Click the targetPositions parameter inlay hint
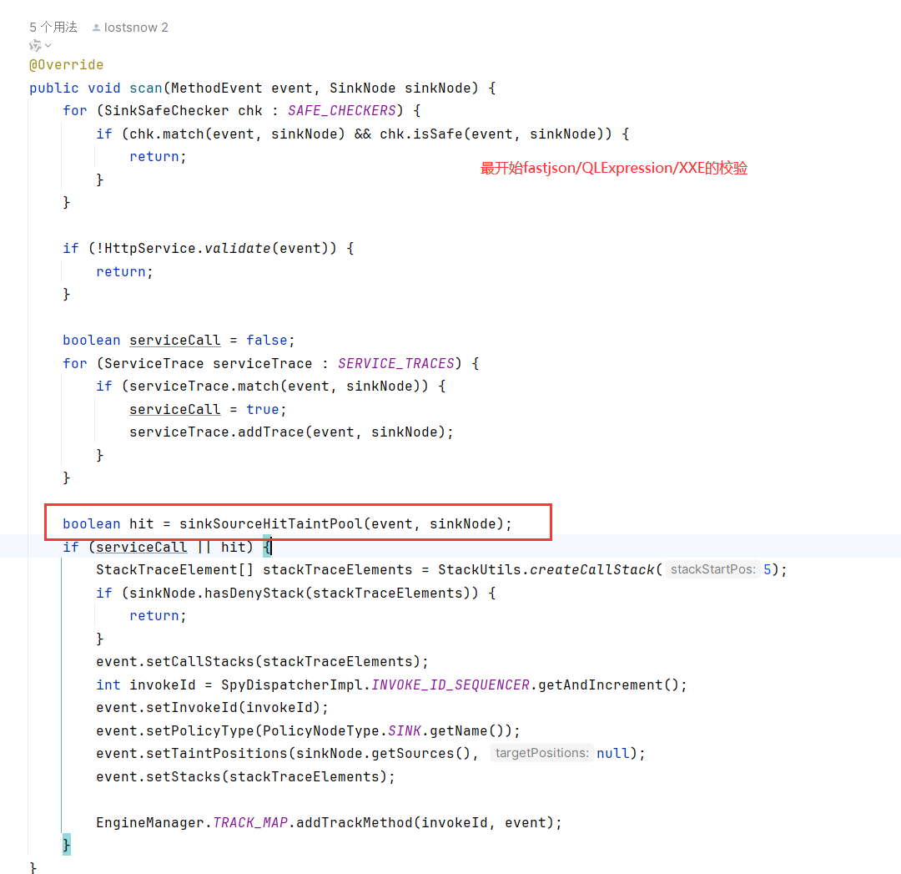 (x=541, y=753)
